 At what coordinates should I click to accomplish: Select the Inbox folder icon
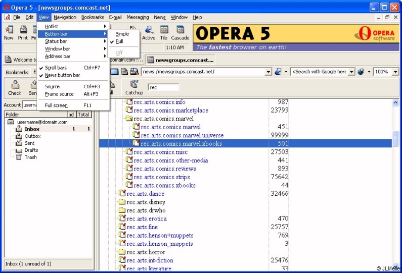19,129
